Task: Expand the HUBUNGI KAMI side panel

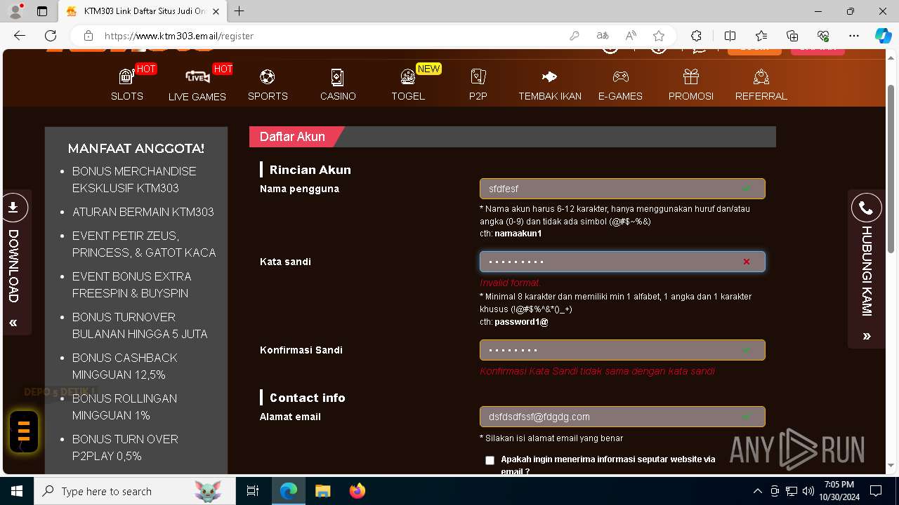Action: [x=867, y=336]
